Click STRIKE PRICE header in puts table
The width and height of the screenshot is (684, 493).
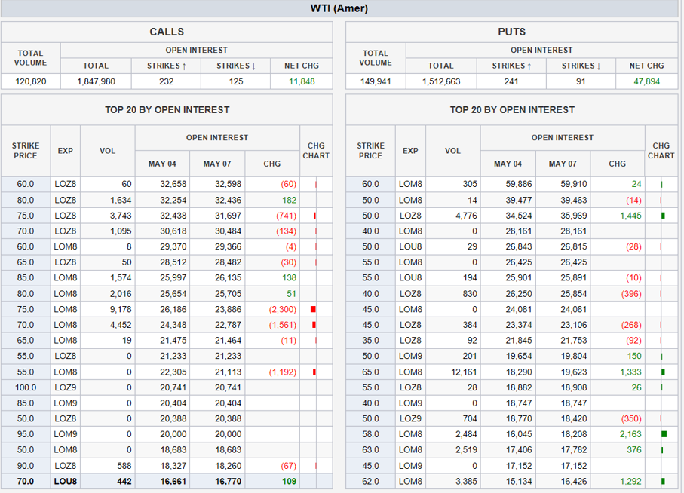(370, 151)
